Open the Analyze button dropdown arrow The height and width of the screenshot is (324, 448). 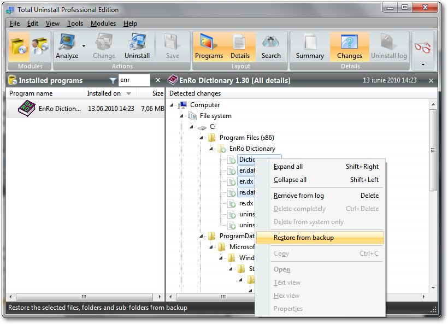84,46
